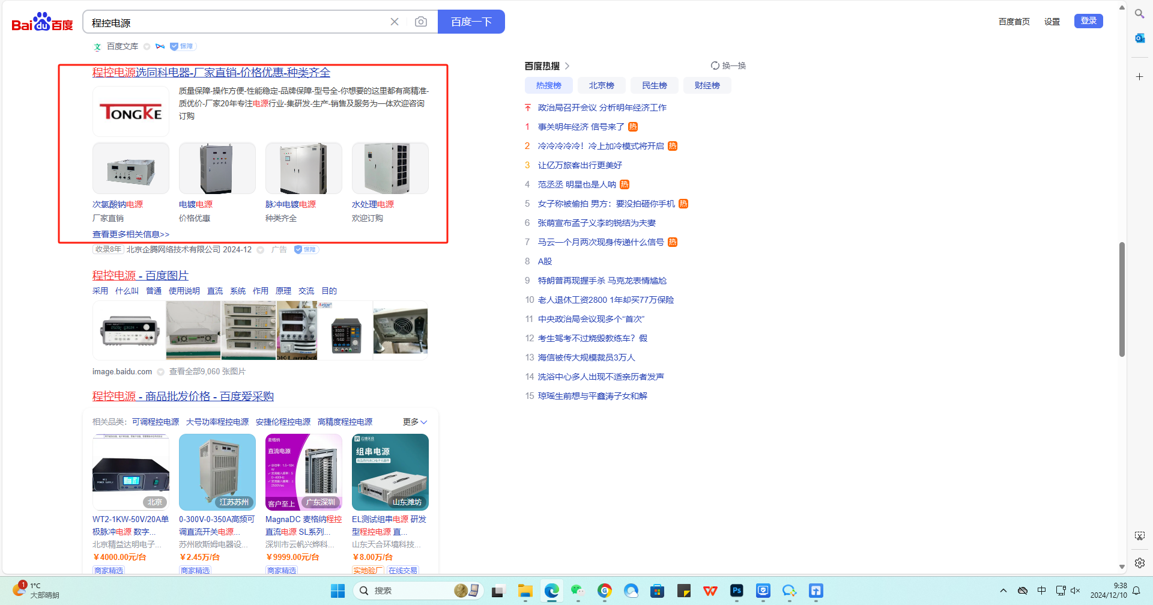1153x605 pixels.
Task: Open the Windows Start menu
Action: click(x=337, y=591)
